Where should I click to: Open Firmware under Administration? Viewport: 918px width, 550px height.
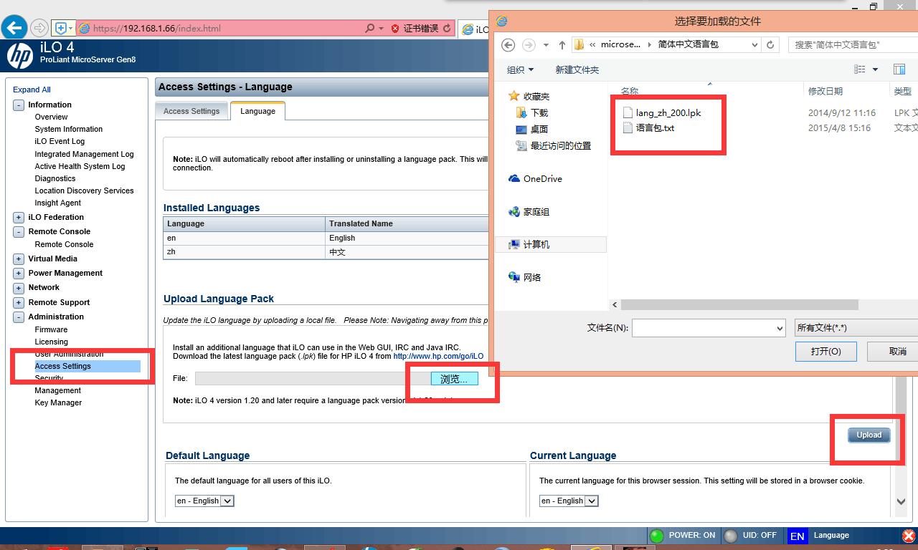51,330
